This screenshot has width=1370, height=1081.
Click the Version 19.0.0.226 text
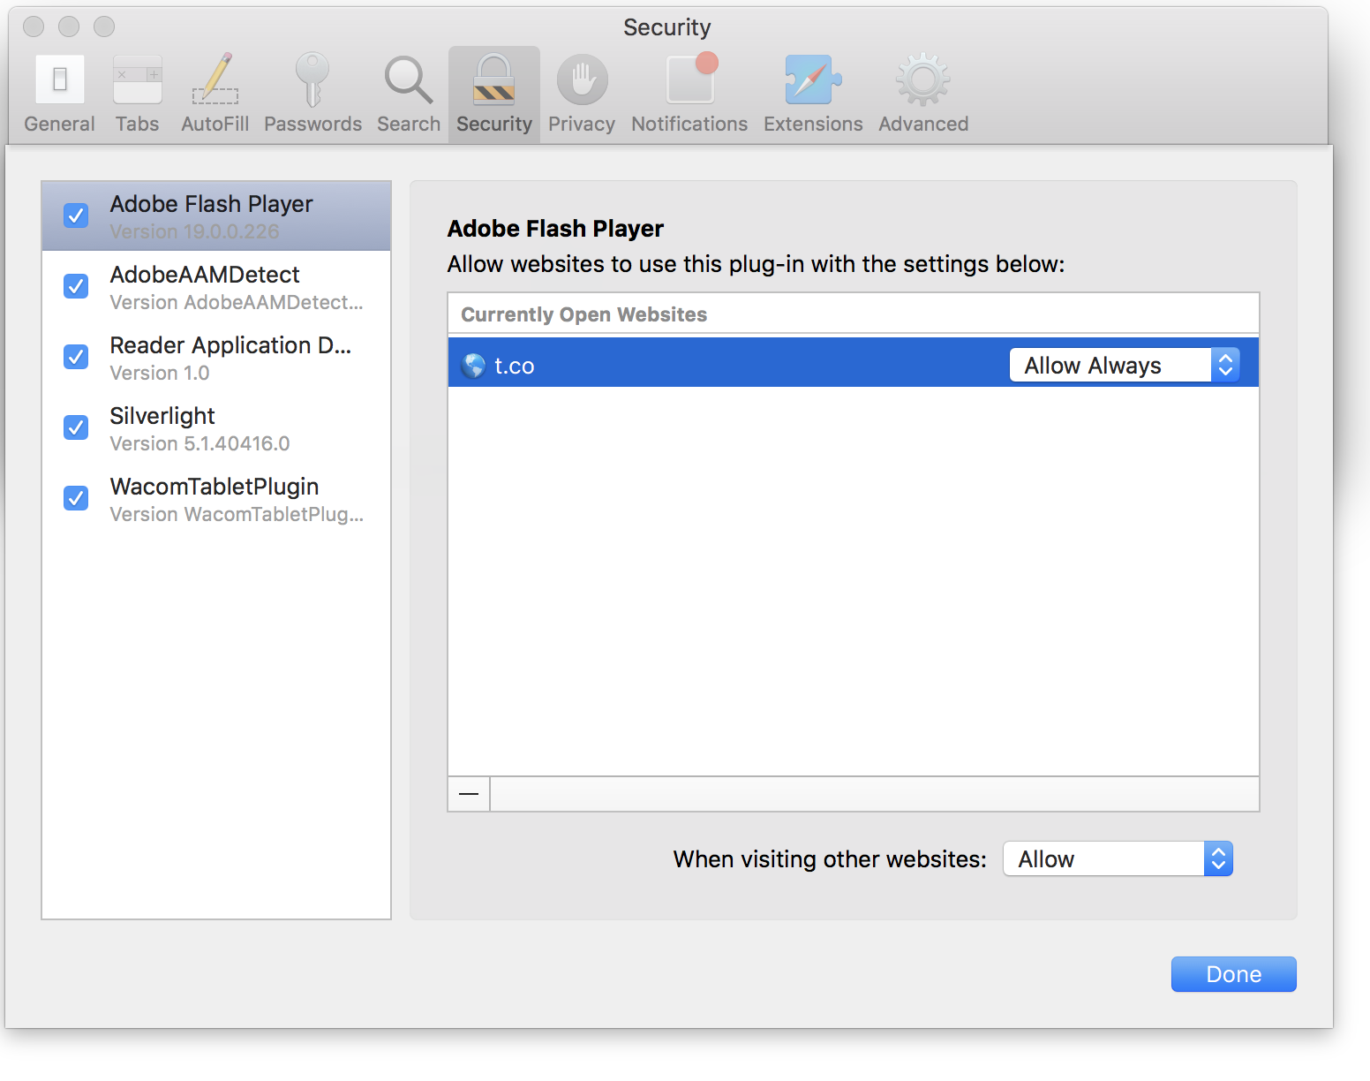(194, 231)
